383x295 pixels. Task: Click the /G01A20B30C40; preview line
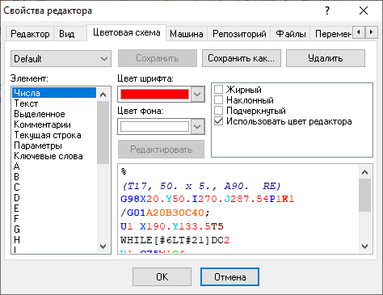click(x=165, y=213)
